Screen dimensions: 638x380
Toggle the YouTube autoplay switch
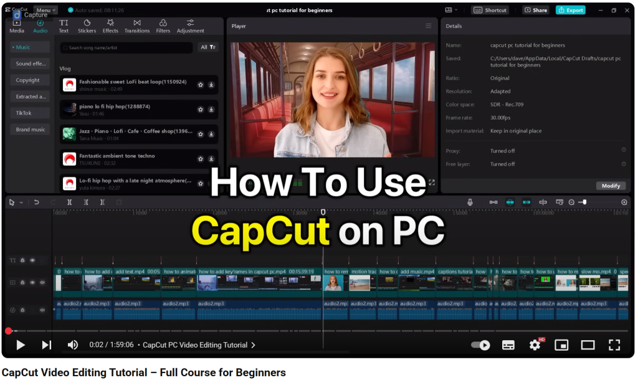click(x=480, y=345)
